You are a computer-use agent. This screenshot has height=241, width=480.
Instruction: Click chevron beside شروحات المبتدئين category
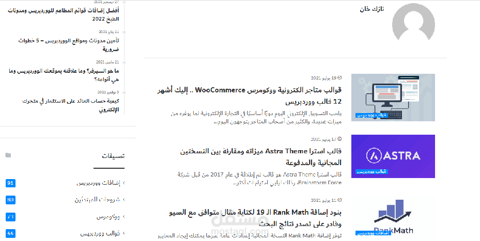(x=123, y=199)
